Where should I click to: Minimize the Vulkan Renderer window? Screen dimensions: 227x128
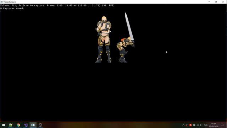[209, 2]
